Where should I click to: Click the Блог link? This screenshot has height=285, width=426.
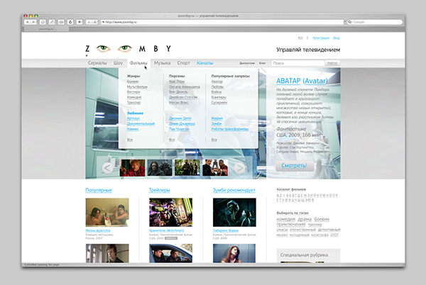263,63
